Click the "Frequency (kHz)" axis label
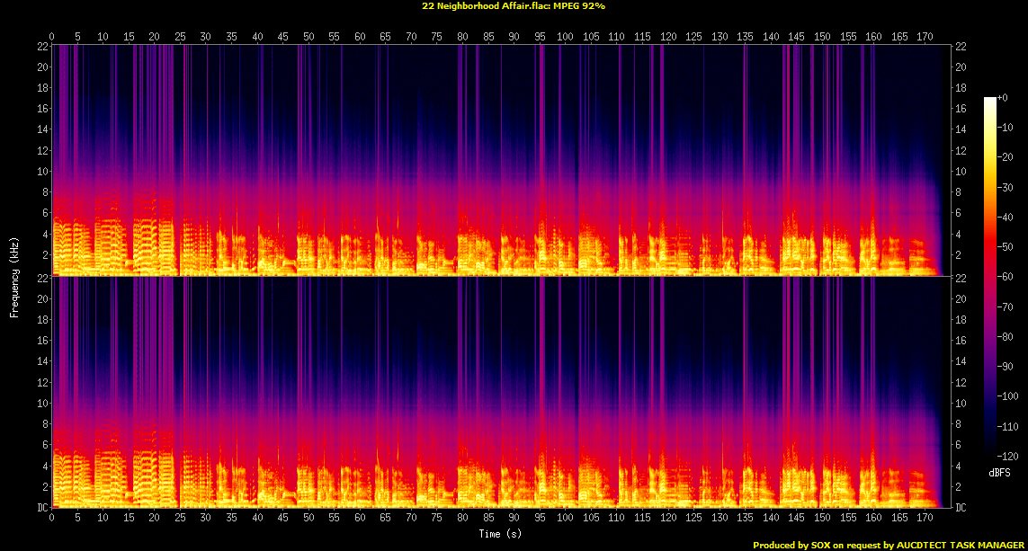1028x551 pixels. [14, 275]
